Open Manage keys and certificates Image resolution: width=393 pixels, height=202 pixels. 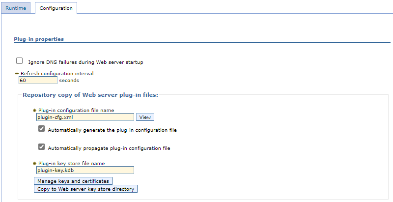[73, 181]
